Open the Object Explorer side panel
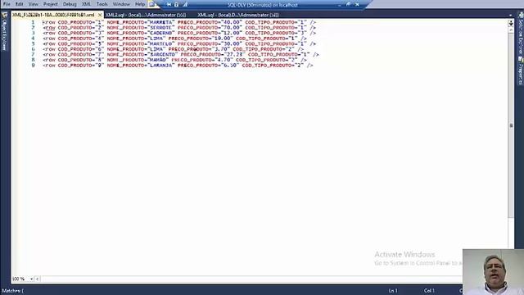The image size is (524, 295). coord(5,32)
